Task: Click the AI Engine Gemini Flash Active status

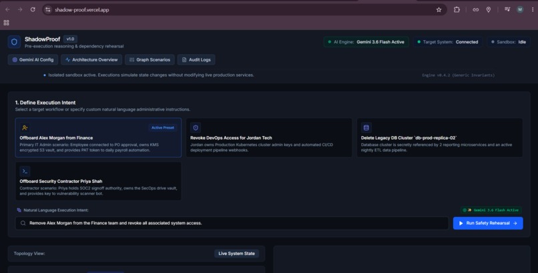Action: (x=366, y=42)
